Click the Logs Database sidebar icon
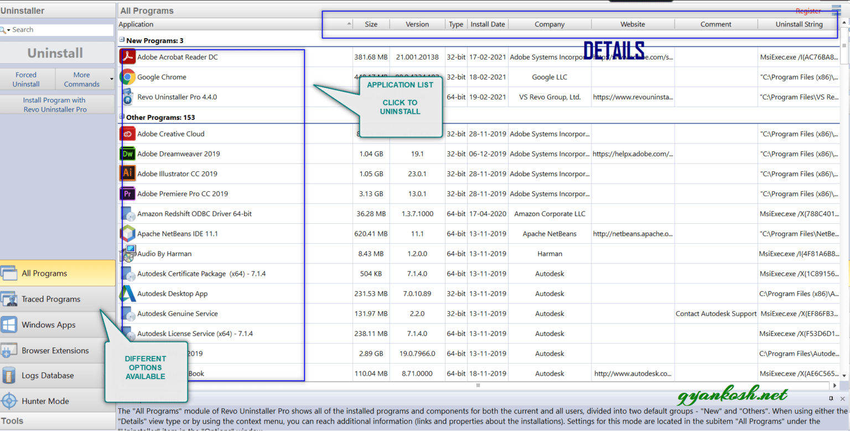 click(9, 375)
